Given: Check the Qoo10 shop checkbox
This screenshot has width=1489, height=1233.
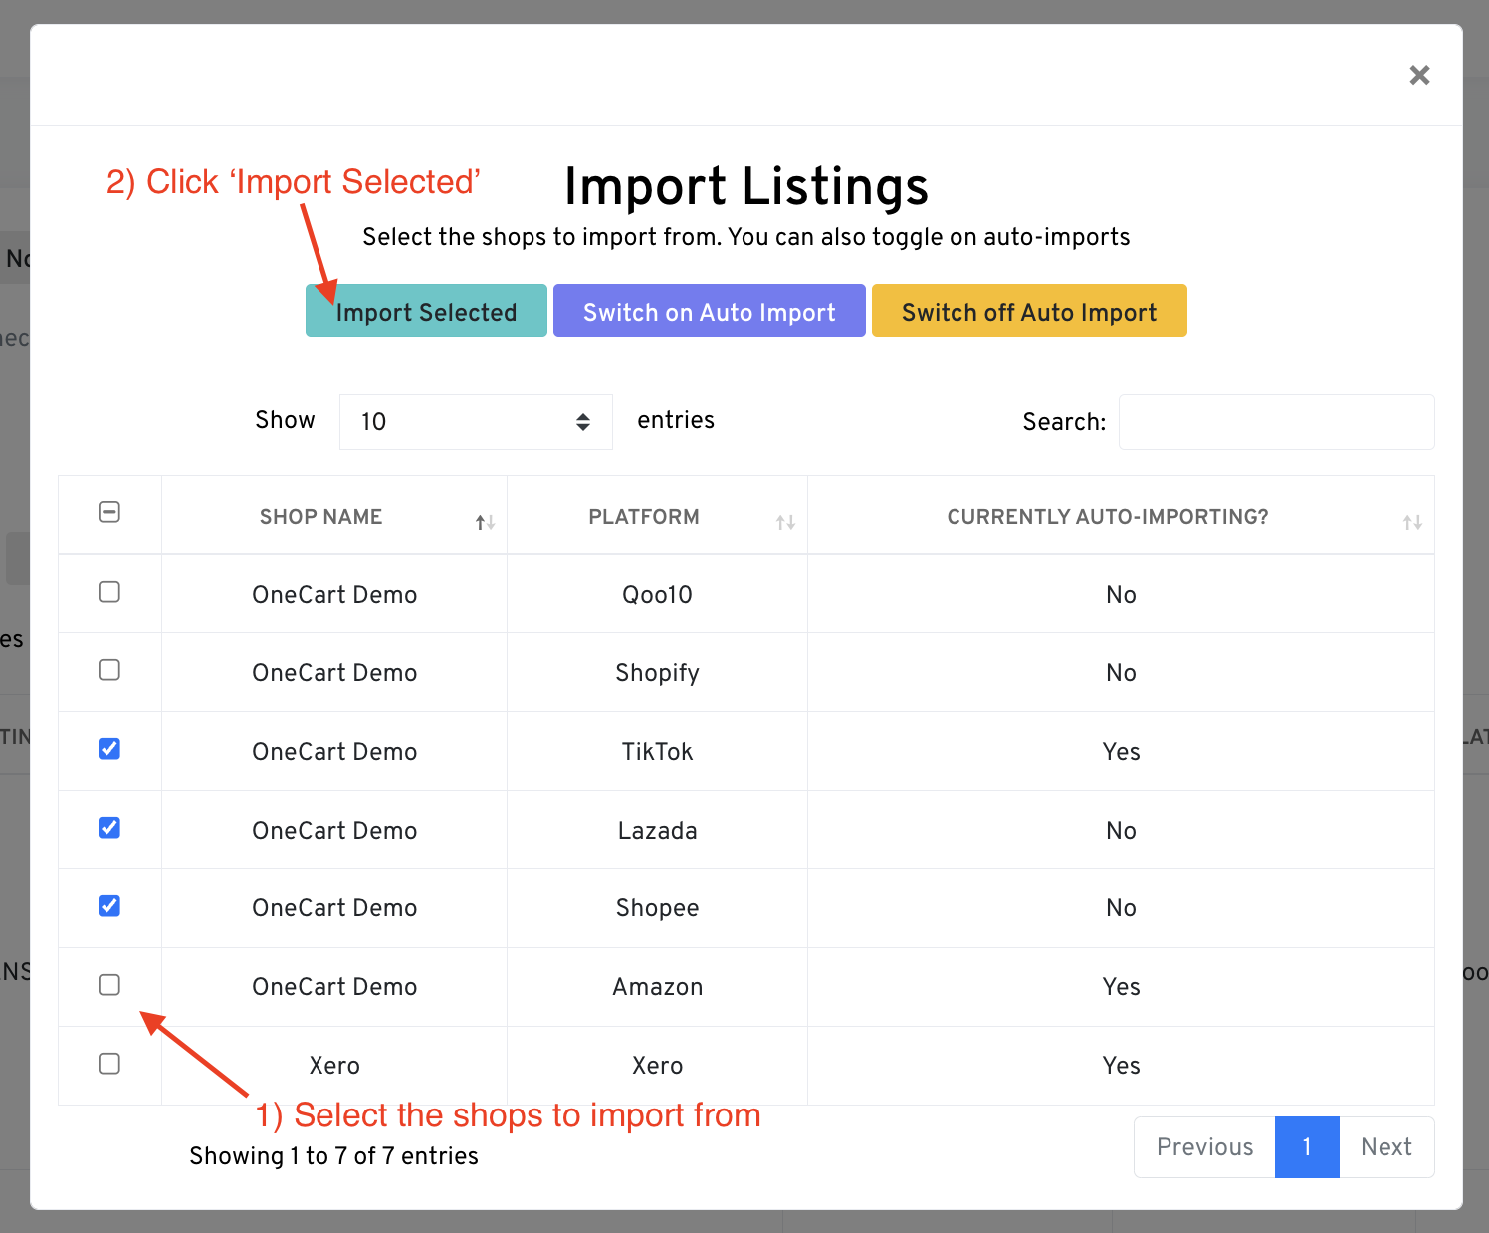Looking at the screenshot, I should 109,592.
